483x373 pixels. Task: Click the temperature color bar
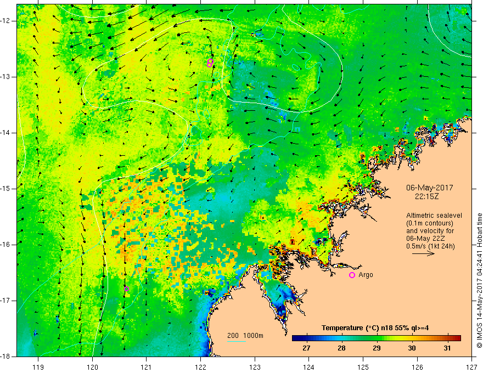click(377, 338)
